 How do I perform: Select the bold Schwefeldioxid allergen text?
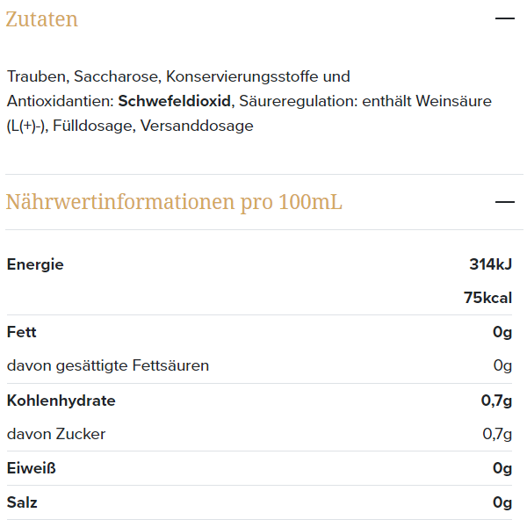point(174,101)
